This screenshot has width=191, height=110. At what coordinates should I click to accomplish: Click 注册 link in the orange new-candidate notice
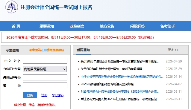pyautogui.click(x=44, y=50)
